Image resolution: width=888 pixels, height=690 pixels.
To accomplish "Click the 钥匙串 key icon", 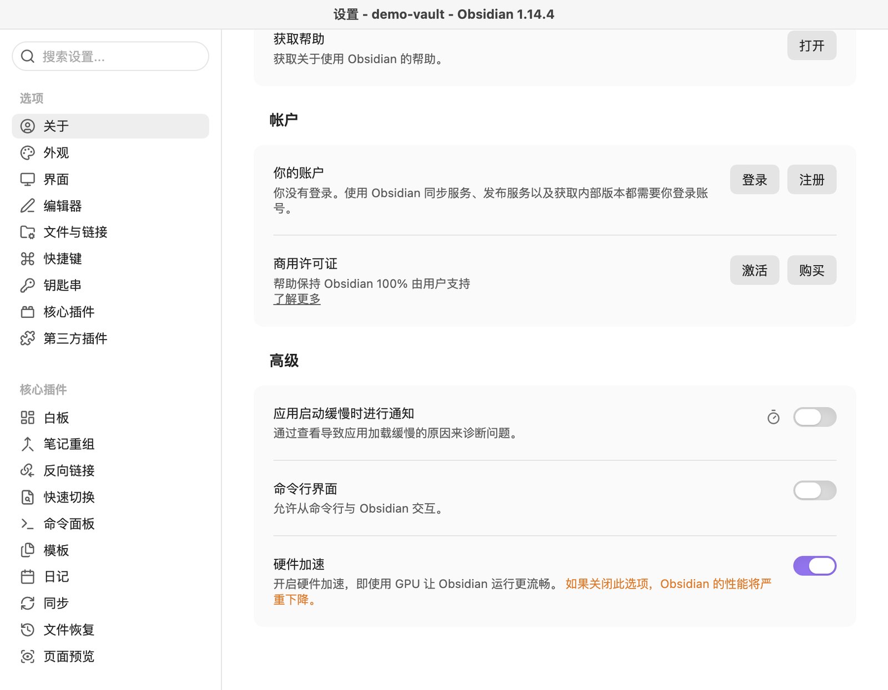I will pos(28,285).
